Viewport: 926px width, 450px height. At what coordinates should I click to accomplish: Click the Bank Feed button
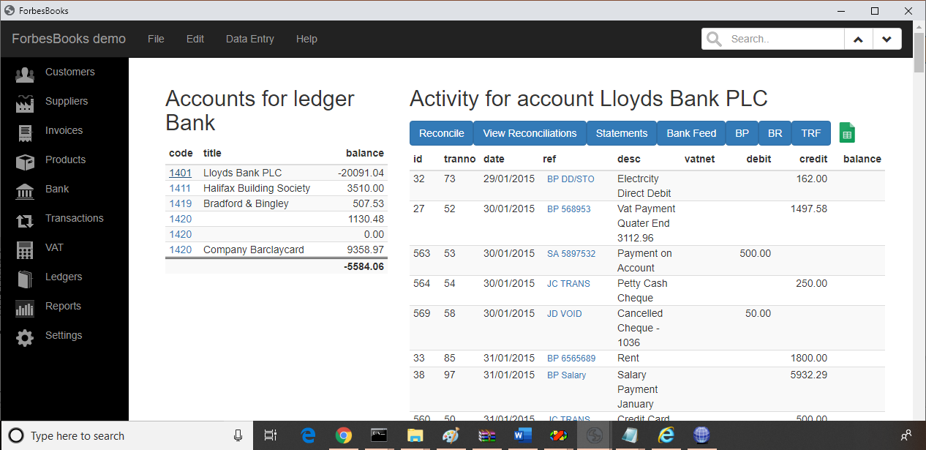(691, 133)
